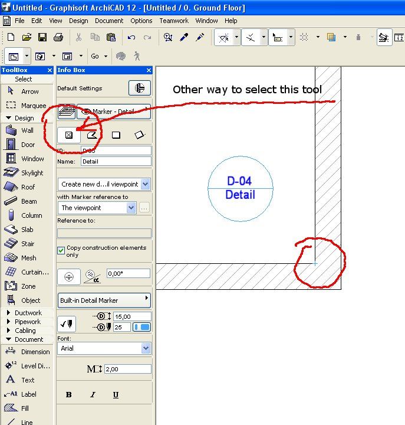Screen dimensions: 405x425
Task: Toggle italic text formatting
Action: click(93, 395)
